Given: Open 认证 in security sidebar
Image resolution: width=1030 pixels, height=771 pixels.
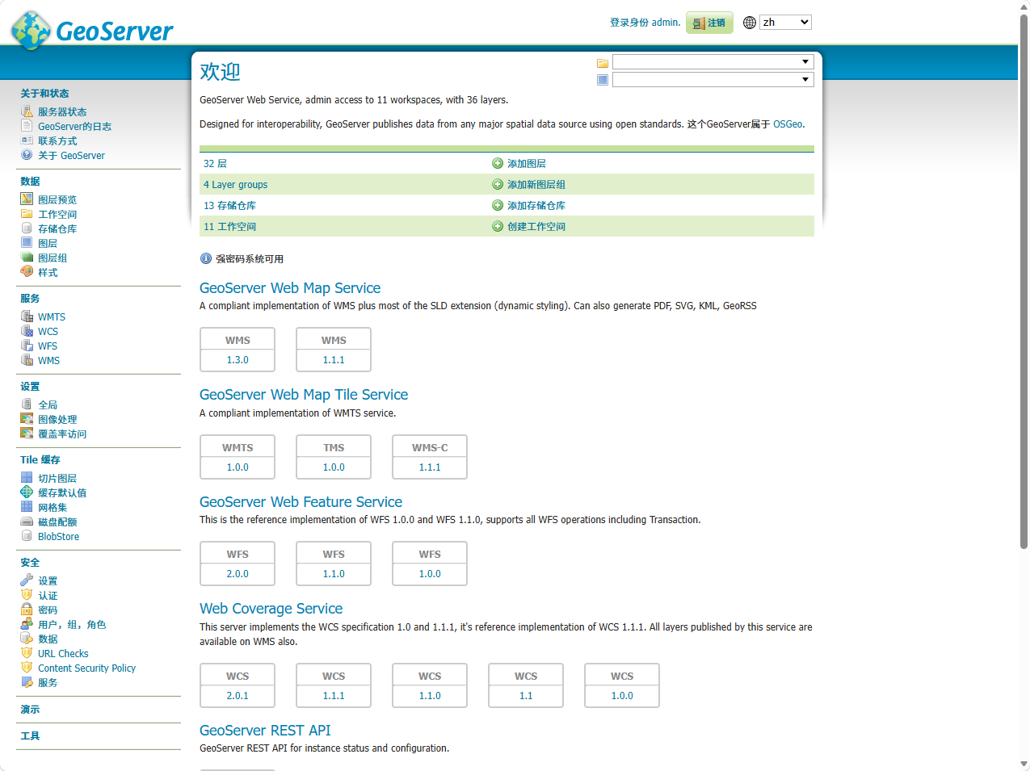Looking at the screenshot, I should coord(48,595).
